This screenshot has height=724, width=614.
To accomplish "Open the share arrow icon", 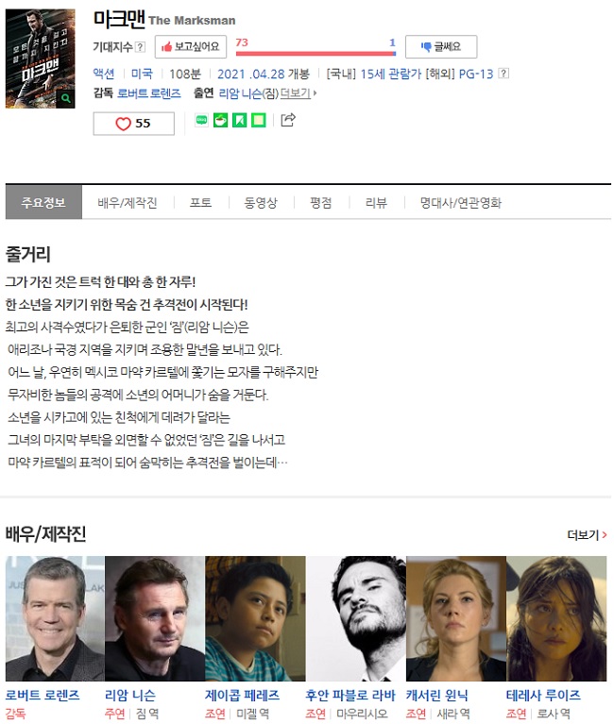I will 288,120.
